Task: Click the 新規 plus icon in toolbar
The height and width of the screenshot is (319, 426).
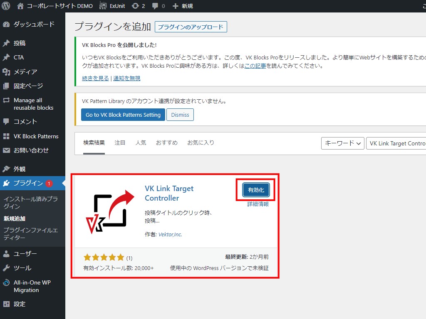Action: pyautogui.click(x=175, y=6)
